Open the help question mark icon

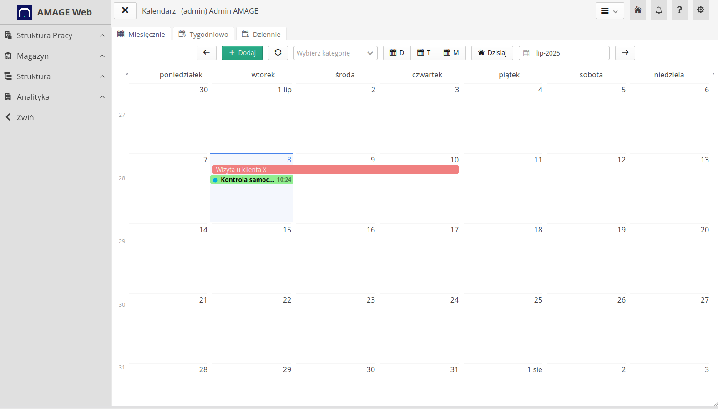679,10
